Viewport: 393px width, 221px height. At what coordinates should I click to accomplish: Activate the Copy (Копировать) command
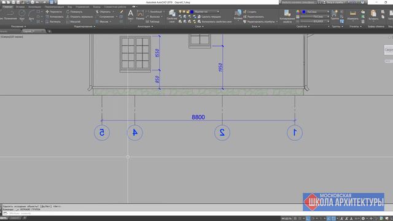pyautogui.click(x=54, y=17)
